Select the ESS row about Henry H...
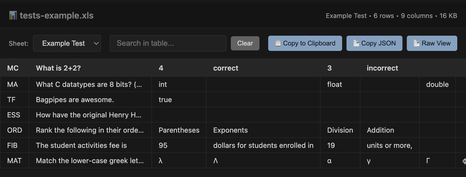Viewport: 466px width, 177px height. tap(88, 115)
